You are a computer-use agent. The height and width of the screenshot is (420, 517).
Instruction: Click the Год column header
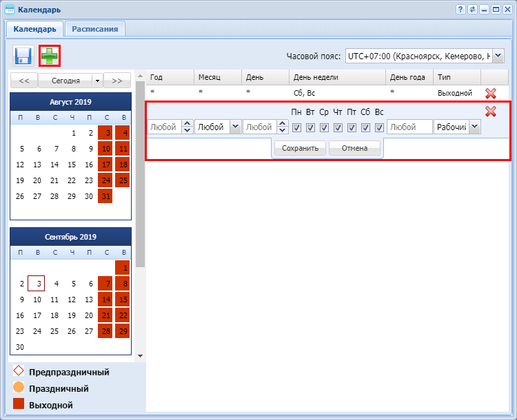(170, 77)
